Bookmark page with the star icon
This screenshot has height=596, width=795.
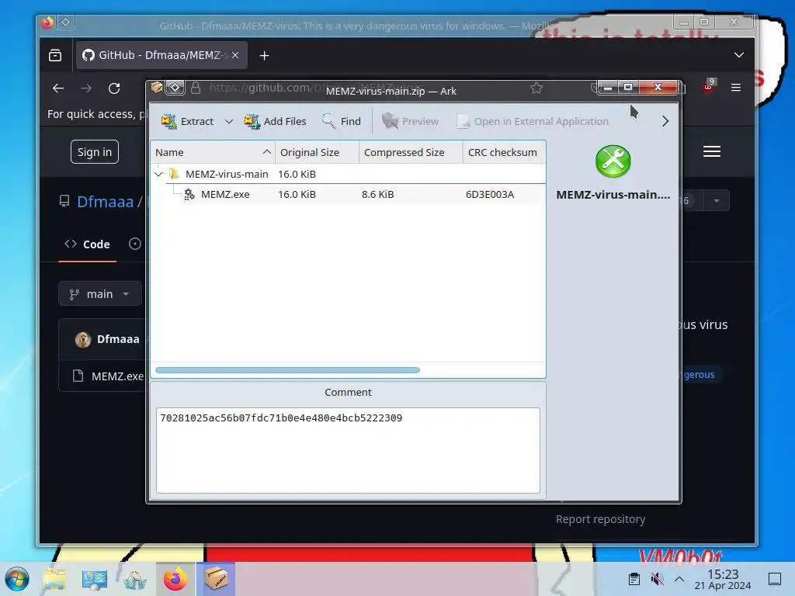coord(536,88)
